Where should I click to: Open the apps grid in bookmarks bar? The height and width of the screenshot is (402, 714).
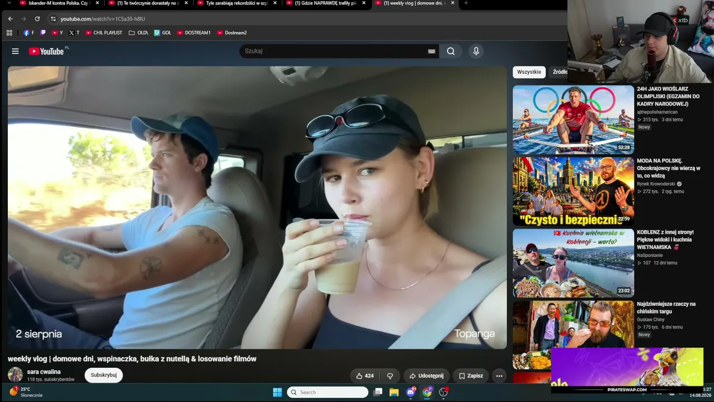click(x=9, y=33)
